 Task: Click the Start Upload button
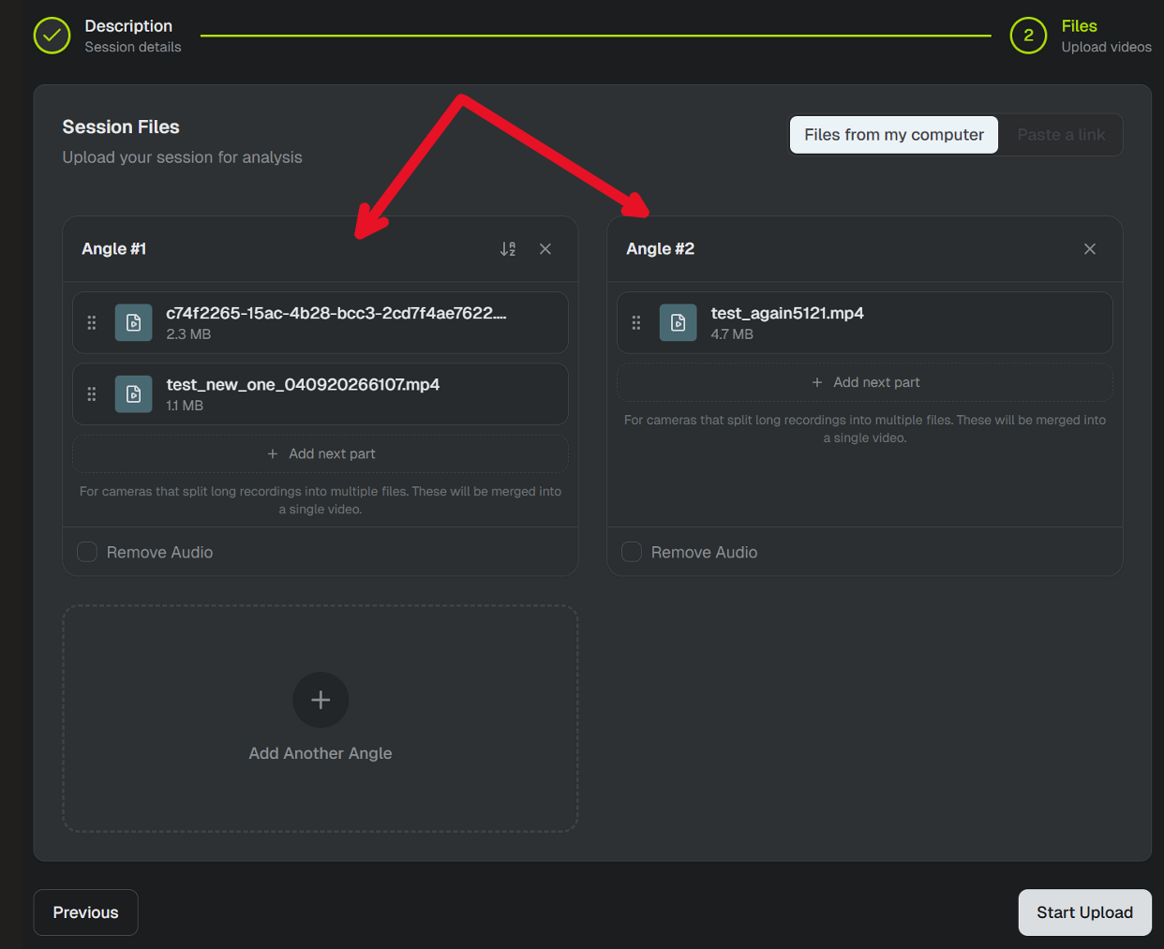[1085, 912]
